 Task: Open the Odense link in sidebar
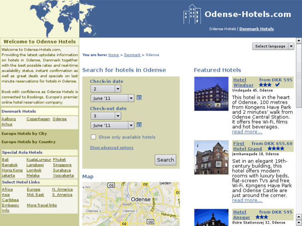point(59,119)
